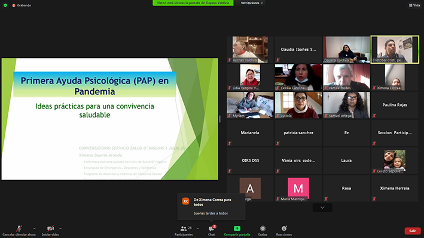424x238 pixels.
Task: Open the Participantes panel icon
Action: pyautogui.click(x=184, y=228)
